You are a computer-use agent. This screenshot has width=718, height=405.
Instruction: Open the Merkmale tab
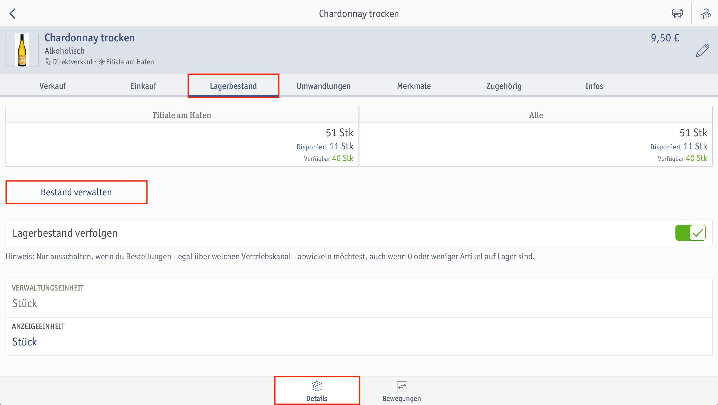point(414,86)
